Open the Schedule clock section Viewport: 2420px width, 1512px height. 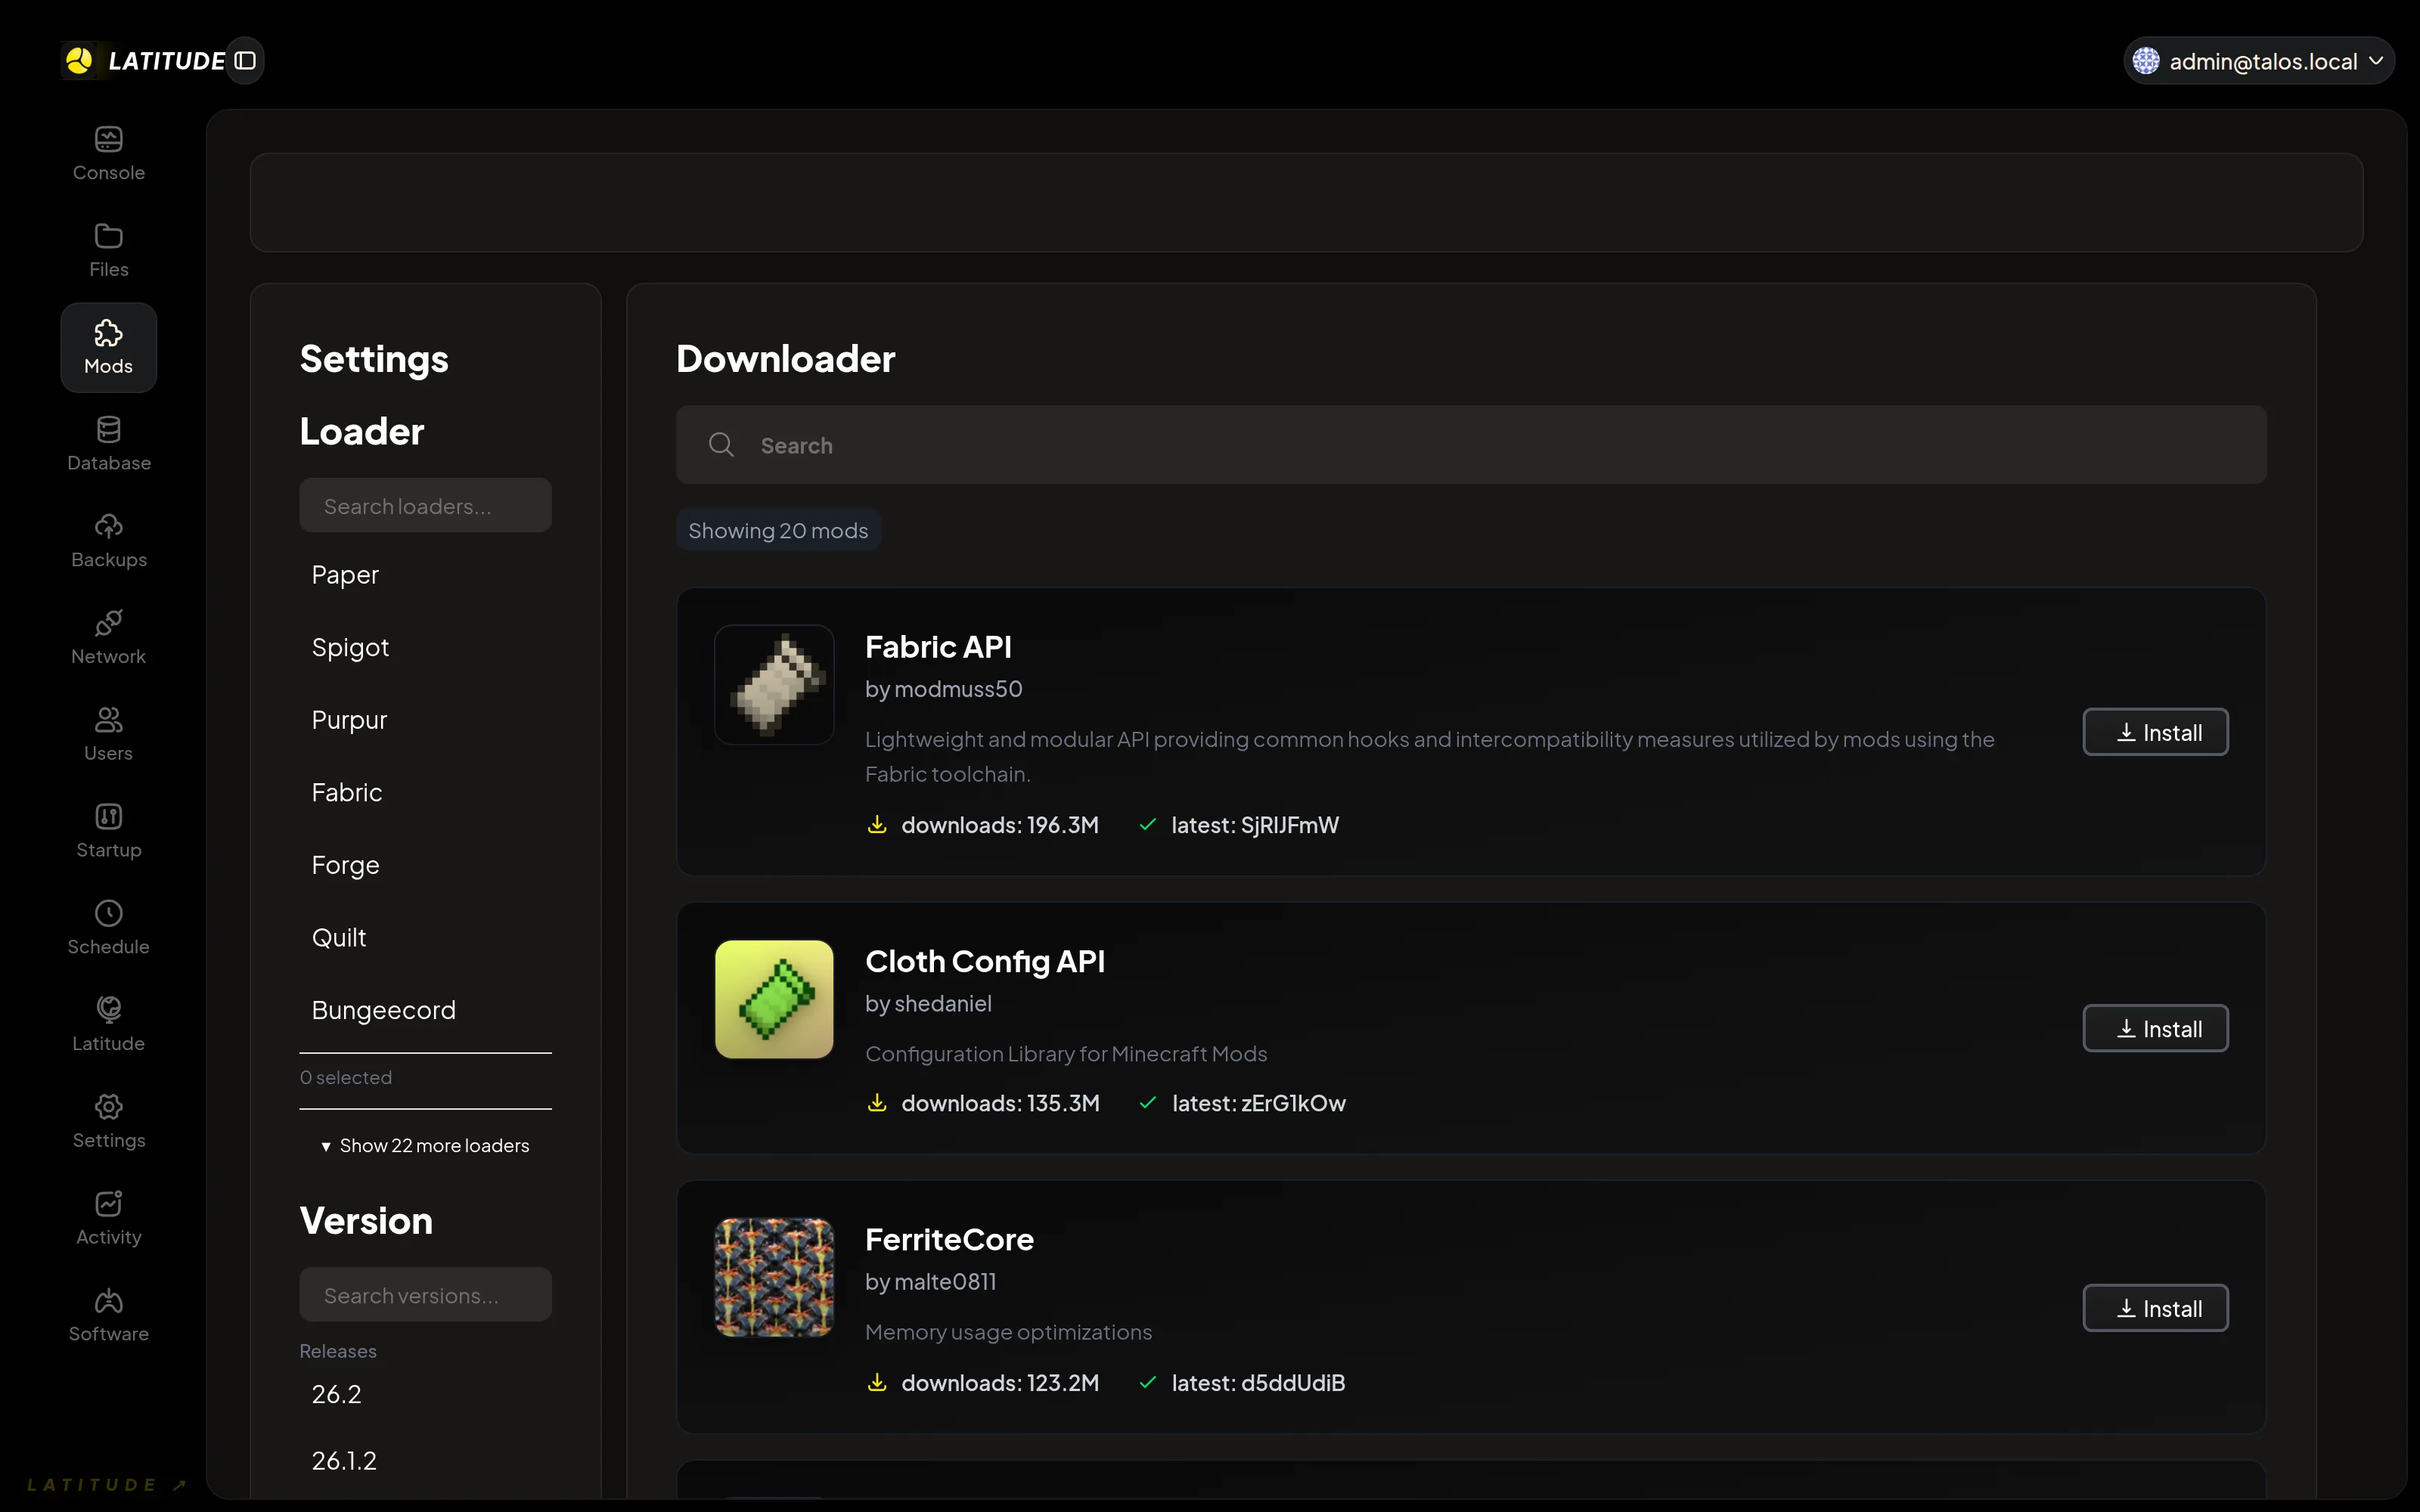pos(108,928)
